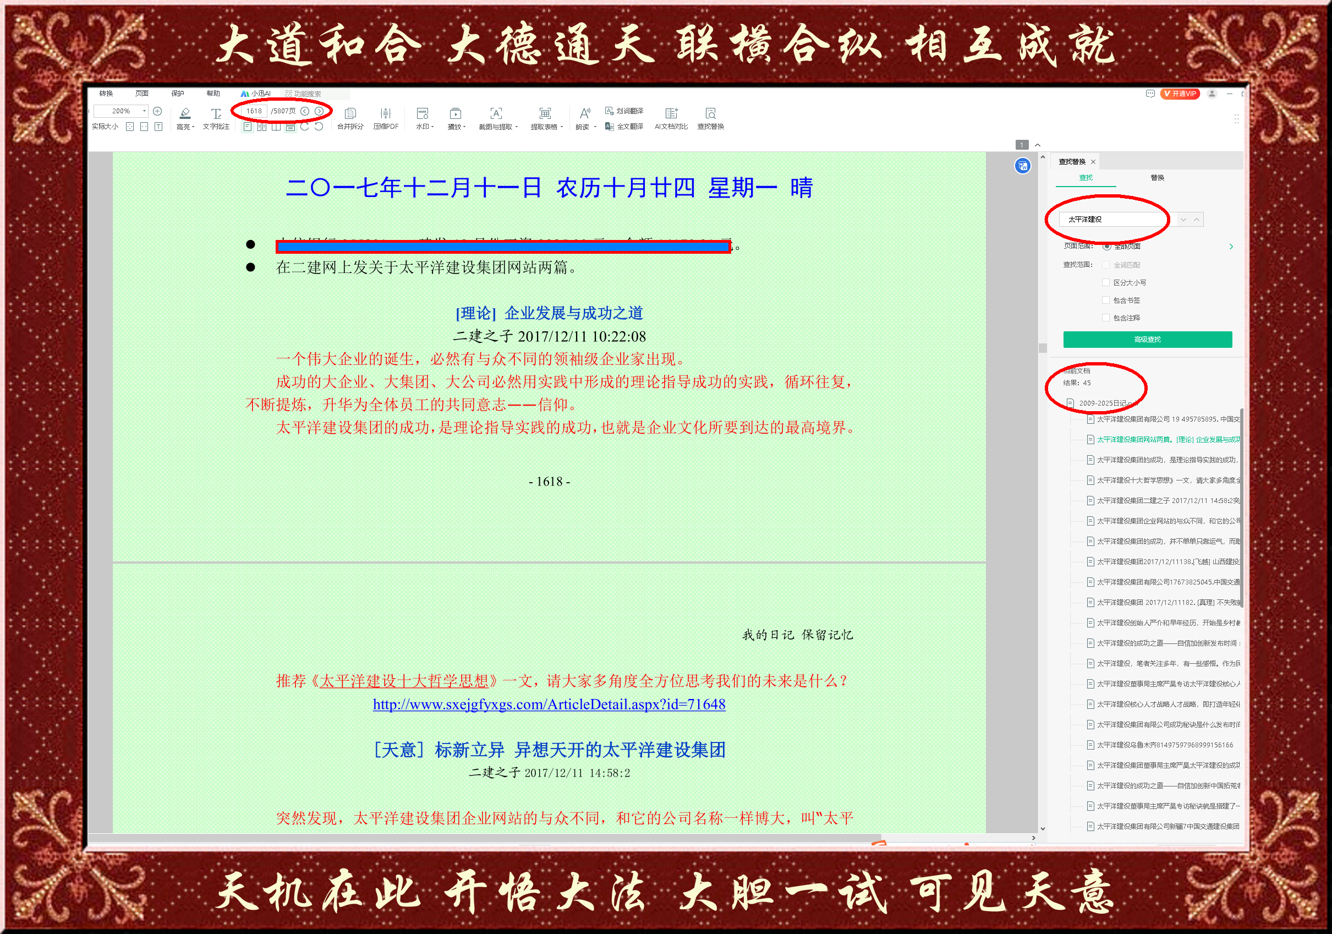Image resolution: width=1332 pixels, height=934 pixels.
Task: Enable 划词翻译 word translation
Action: click(x=624, y=111)
